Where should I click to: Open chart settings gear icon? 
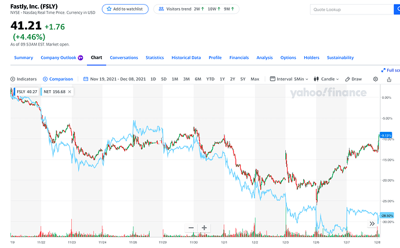(x=376, y=79)
